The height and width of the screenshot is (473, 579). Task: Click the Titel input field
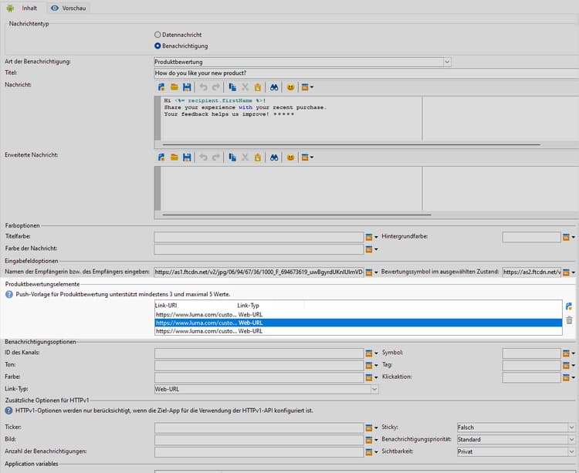tap(366, 73)
